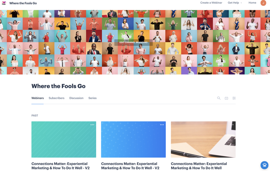The image size is (270, 171).
Task: Click the calendar view icon
Action: pyautogui.click(x=226, y=98)
